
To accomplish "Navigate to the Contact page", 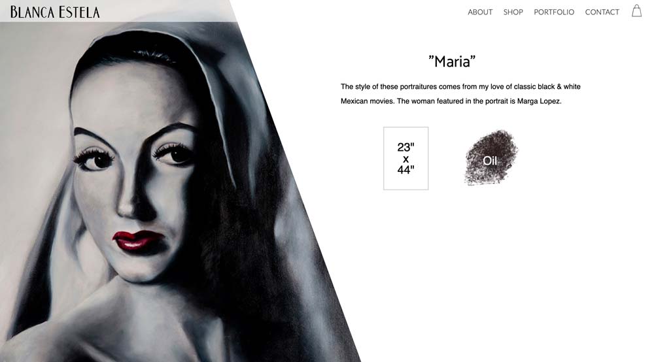I will pos(602,12).
